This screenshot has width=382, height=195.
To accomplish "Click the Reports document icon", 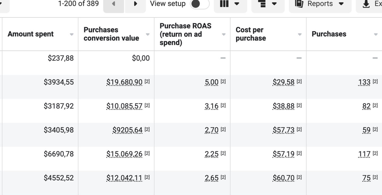I will coord(299,4).
